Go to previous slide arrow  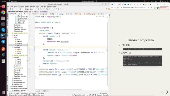coord(162,92)
